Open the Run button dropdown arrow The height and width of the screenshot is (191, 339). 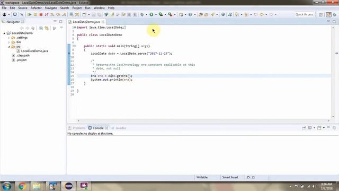click(x=156, y=14)
